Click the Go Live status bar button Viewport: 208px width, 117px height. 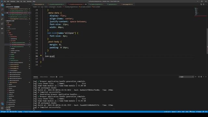pos(192,112)
